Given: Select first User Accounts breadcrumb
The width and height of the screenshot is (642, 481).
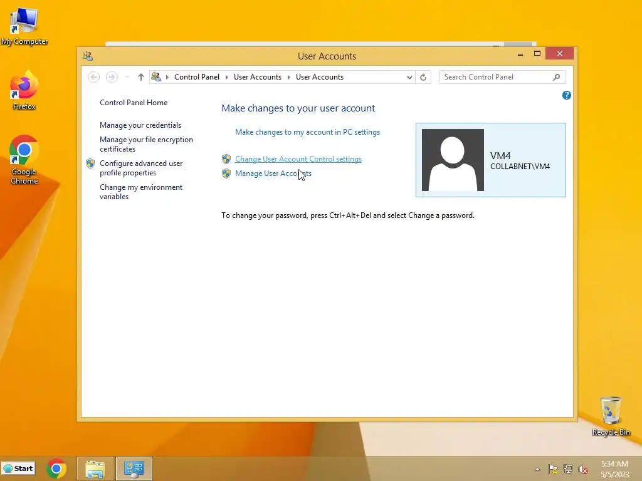Looking at the screenshot, I should [258, 77].
